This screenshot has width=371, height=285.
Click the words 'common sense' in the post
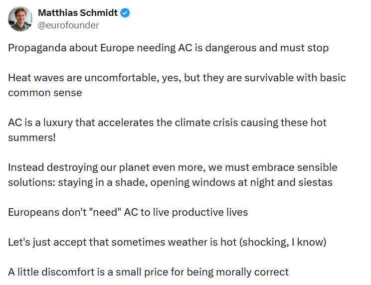pos(45,93)
